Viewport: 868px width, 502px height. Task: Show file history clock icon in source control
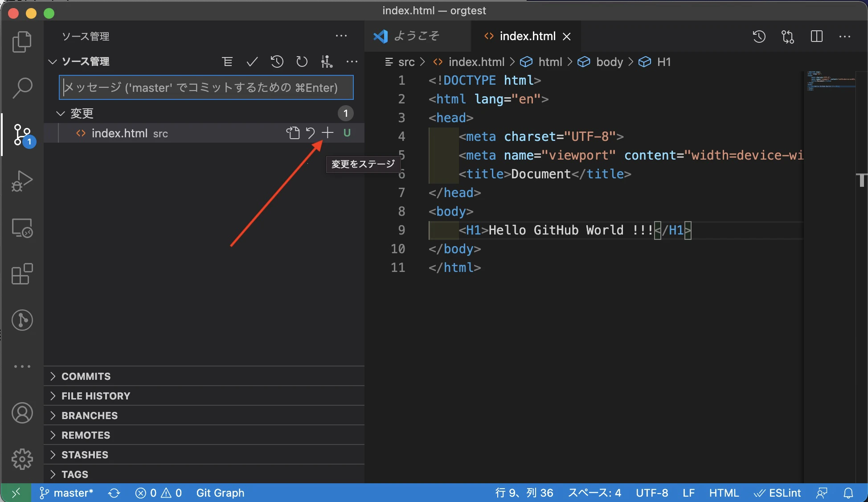[x=277, y=62]
